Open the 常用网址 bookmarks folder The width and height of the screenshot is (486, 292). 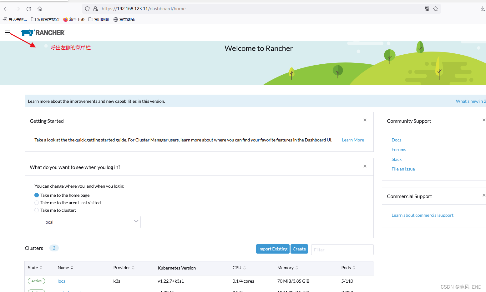pyautogui.click(x=99, y=19)
